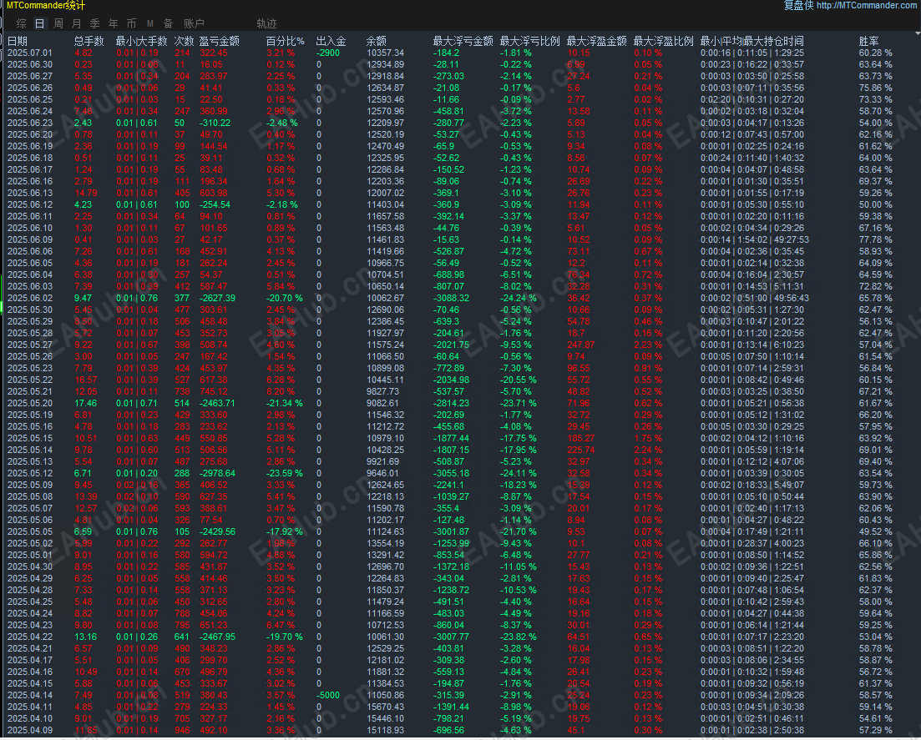The image size is (921, 740).
Task: Open the http://MTCommander.com link
Action: tap(866, 5)
